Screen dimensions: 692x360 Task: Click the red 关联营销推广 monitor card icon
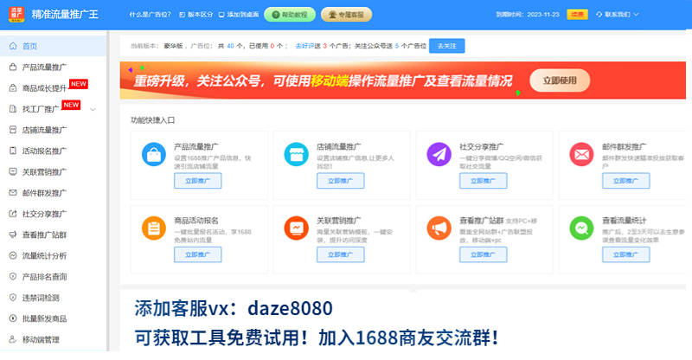point(296,228)
